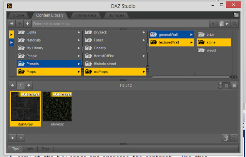Open the brick folder
246x157 pixels.
(214, 35)
